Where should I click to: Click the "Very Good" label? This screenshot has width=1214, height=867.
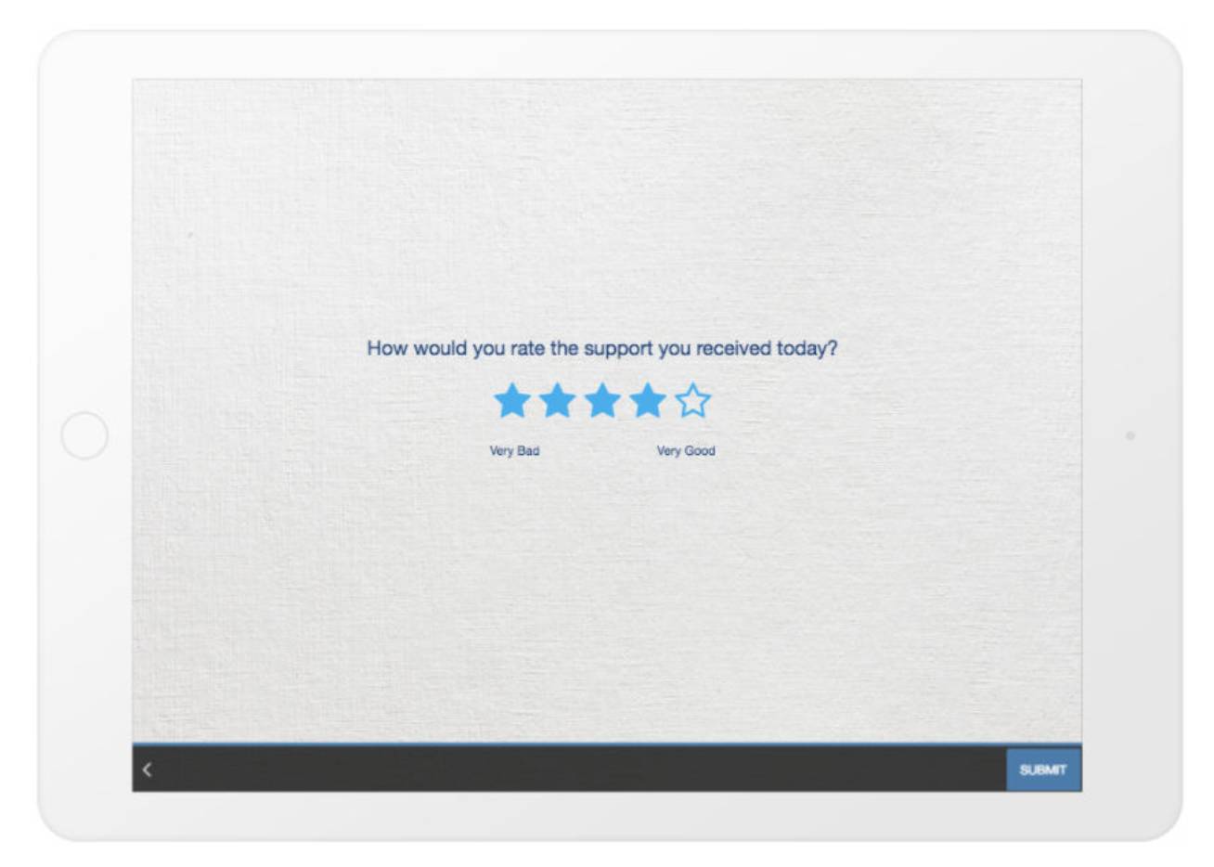(686, 451)
